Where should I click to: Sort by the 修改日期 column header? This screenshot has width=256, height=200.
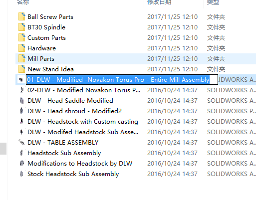159,2
